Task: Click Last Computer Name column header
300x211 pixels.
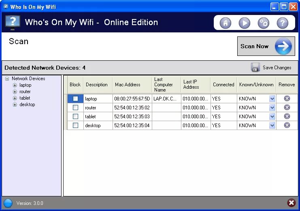Action: [x=166, y=85]
